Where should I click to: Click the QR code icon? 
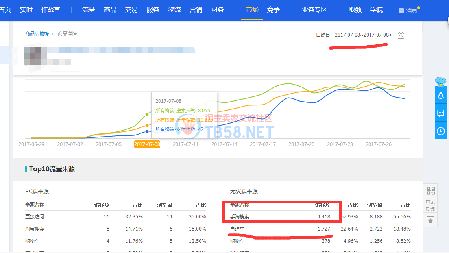click(x=431, y=191)
